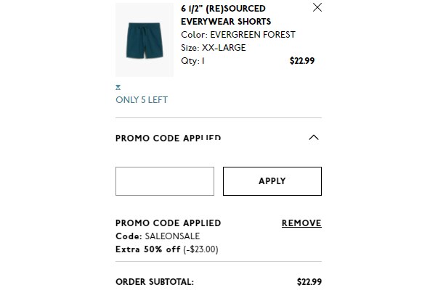Click the Qty: 1 quantity text
This screenshot has height=290, width=438.
pos(192,61)
